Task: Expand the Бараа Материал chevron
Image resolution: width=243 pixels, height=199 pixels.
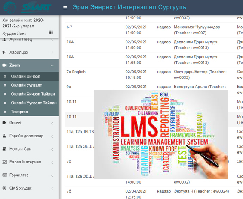Action: [52, 163]
